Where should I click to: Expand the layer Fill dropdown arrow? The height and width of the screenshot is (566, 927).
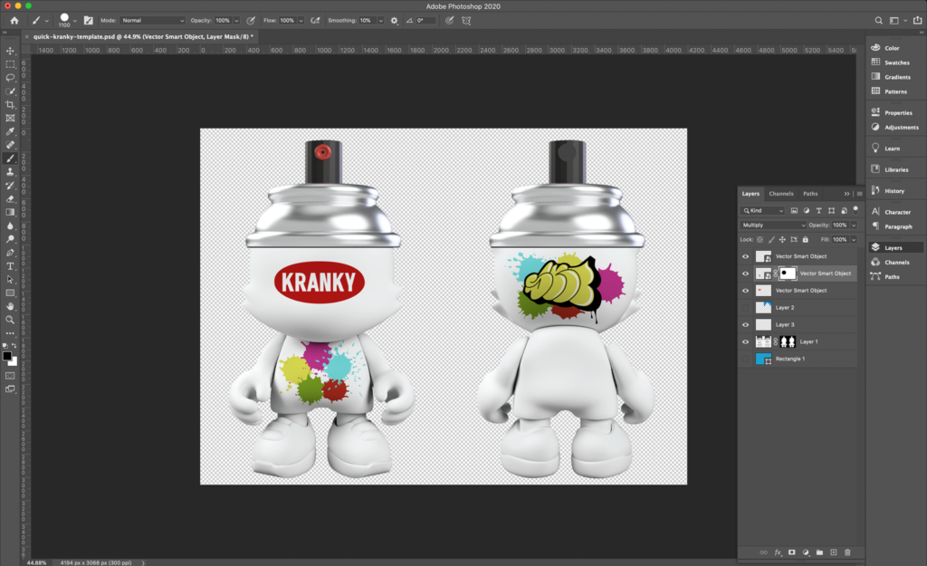click(854, 239)
